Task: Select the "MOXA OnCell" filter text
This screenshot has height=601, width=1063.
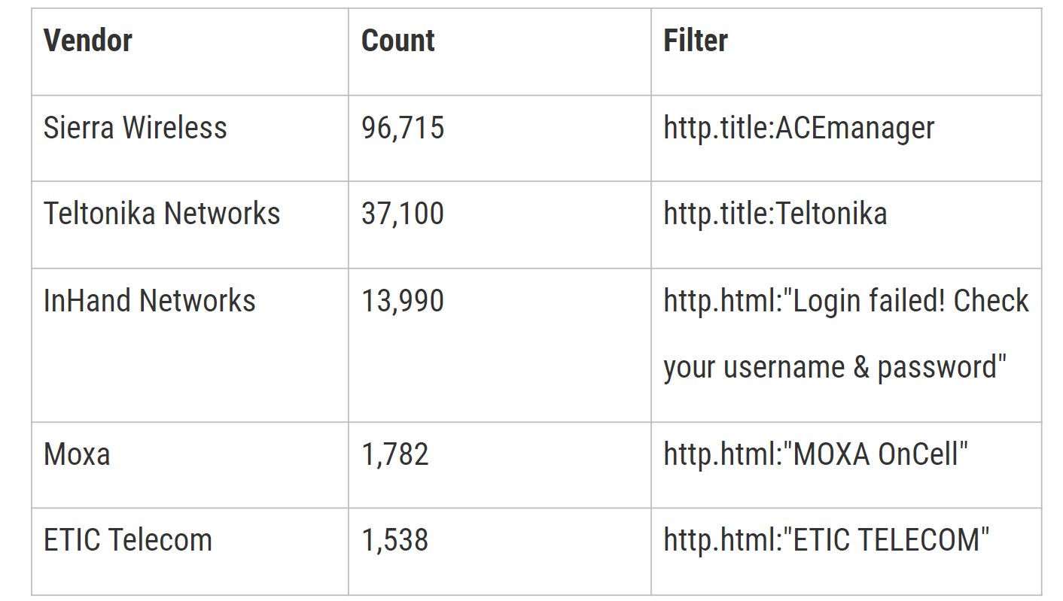Action: pyautogui.click(x=815, y=454)
